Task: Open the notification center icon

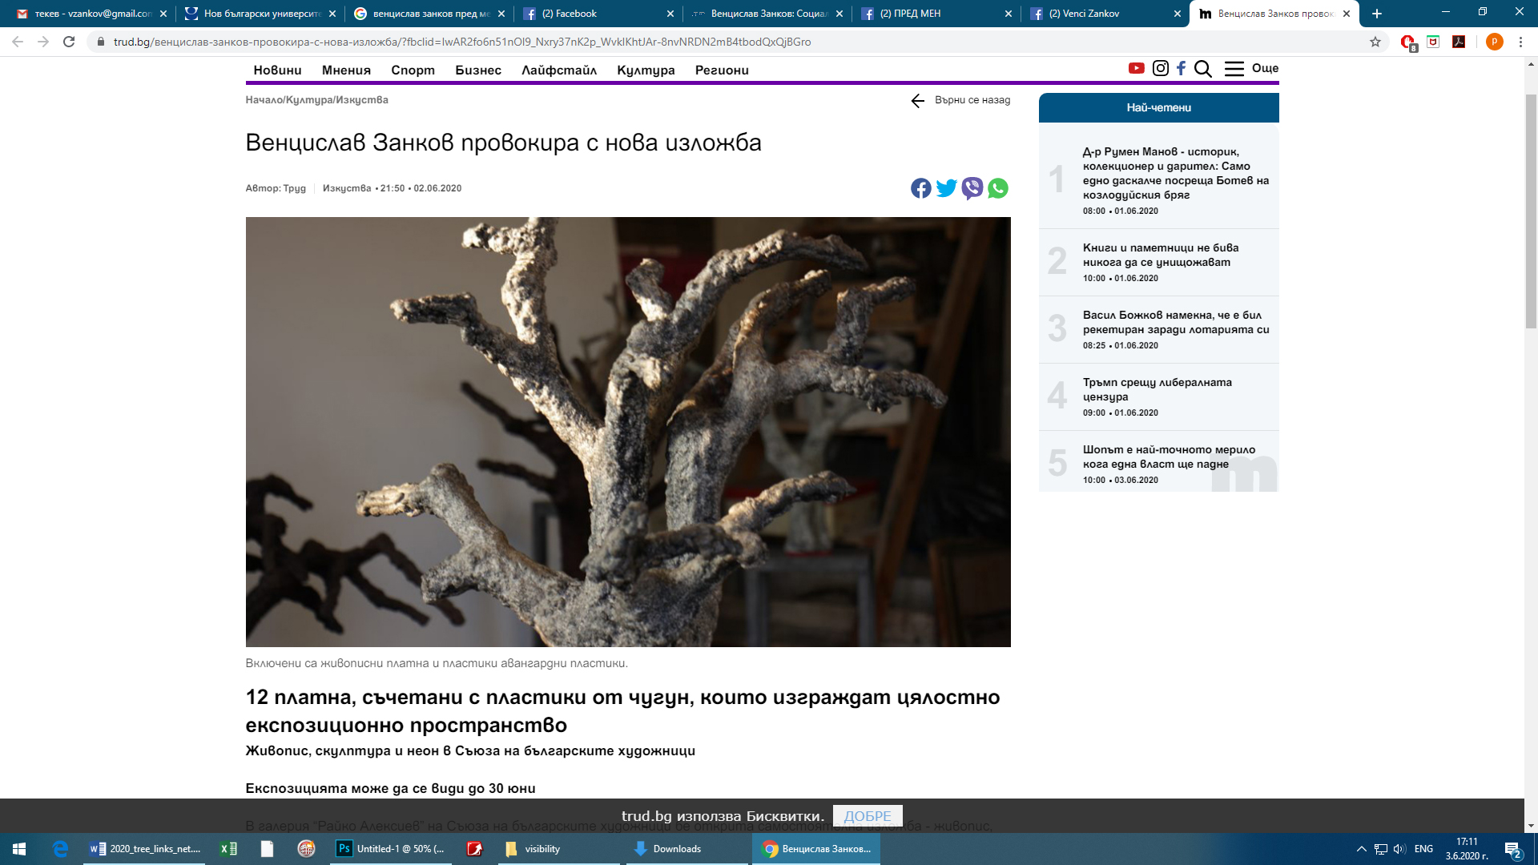Action: [x=1513, y=849]
